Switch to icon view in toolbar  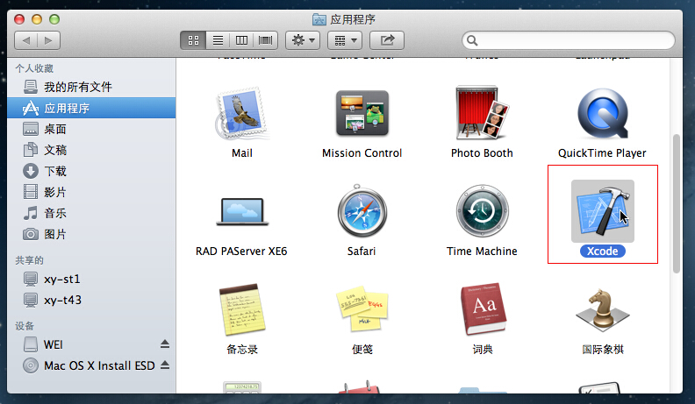point(193,40)
